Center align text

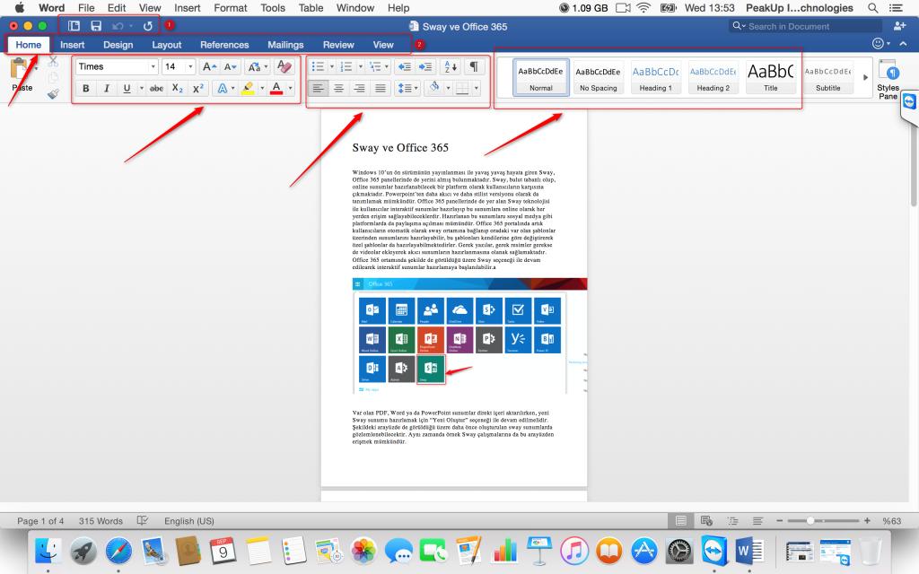click(x=338, y=89)
